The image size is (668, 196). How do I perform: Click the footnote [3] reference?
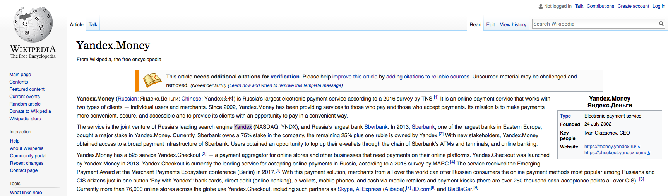[204, 154]
